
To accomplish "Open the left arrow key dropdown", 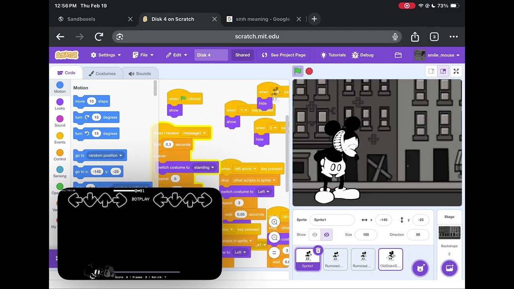I will point(246,169).
